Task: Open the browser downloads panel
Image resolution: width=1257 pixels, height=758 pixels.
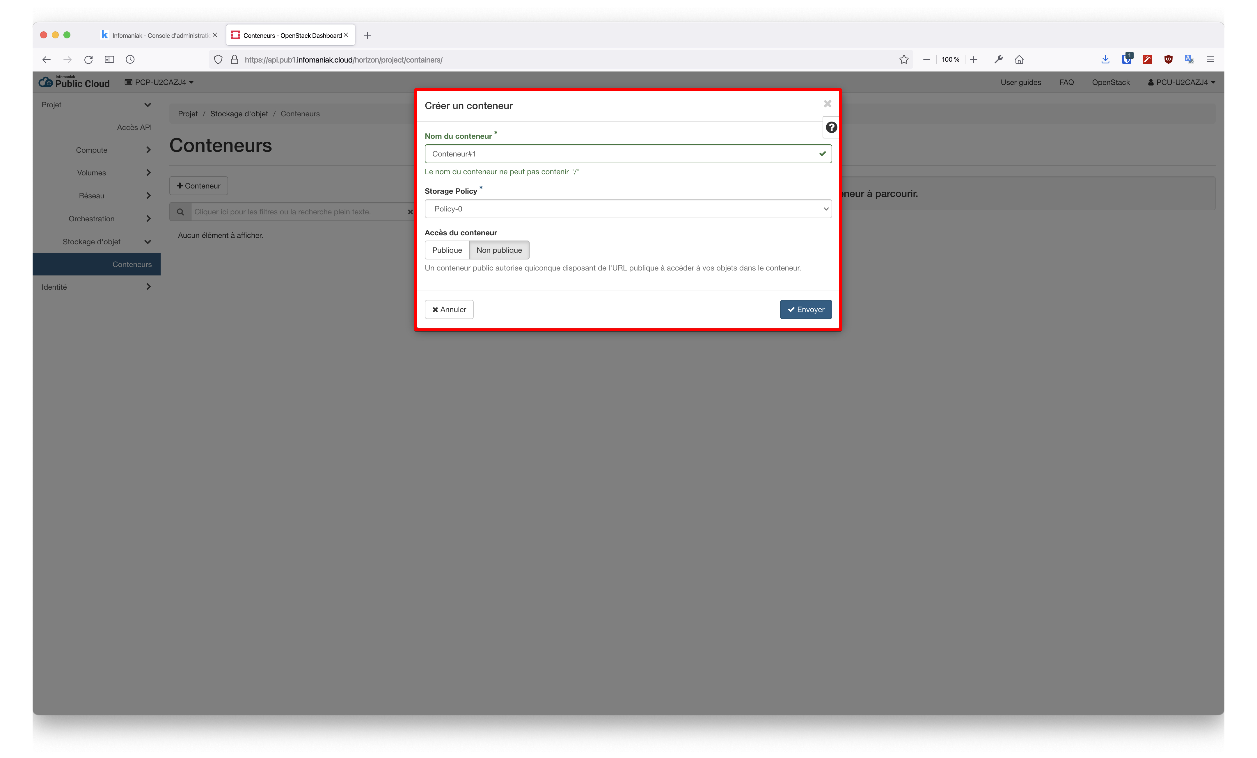Action: (x=1105, y=59)
